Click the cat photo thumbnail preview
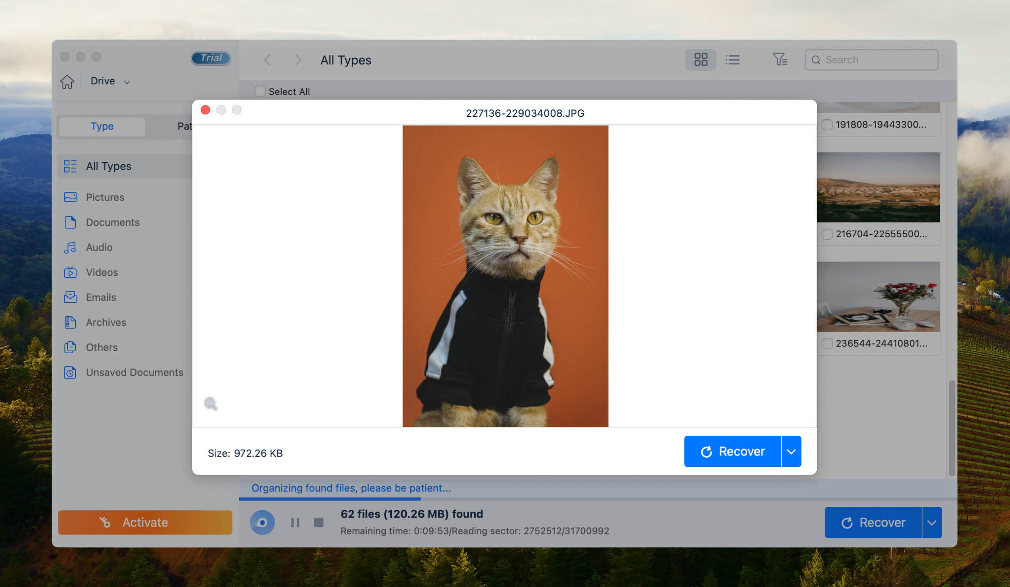The image size is (1010, 587). 505,276
